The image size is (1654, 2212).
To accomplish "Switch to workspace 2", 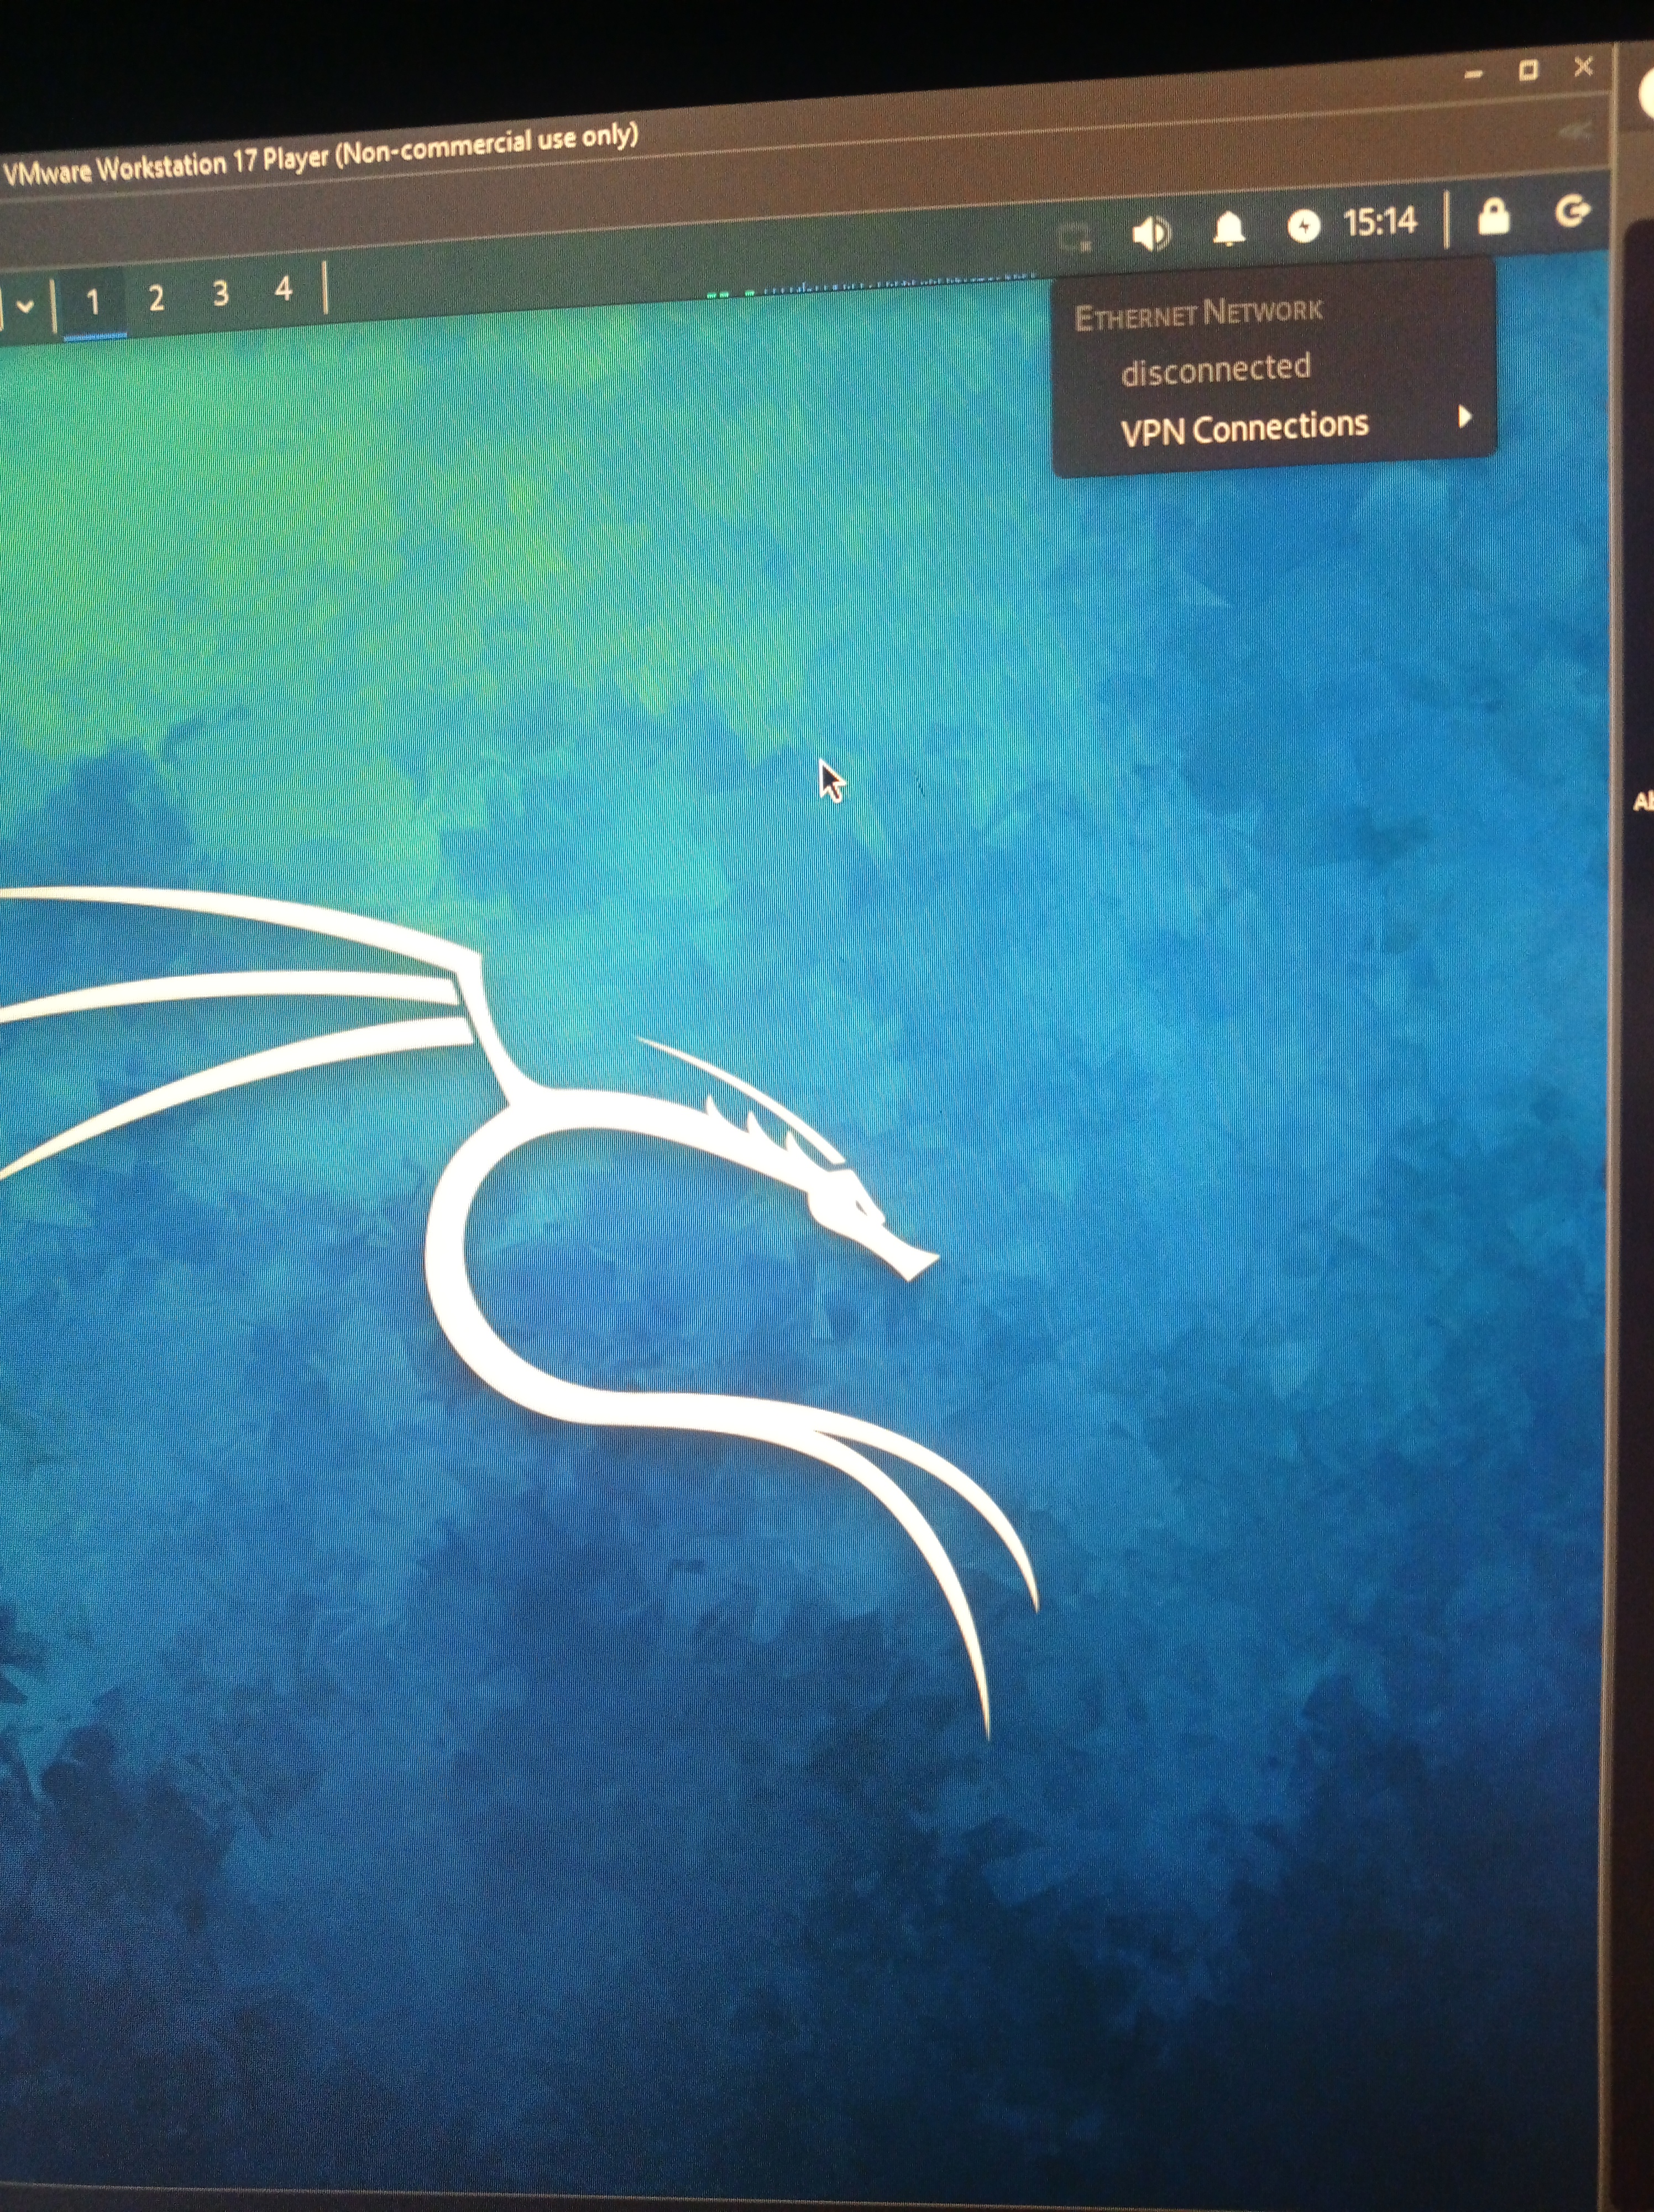I will pyautogui.click(x=156, y=298).
